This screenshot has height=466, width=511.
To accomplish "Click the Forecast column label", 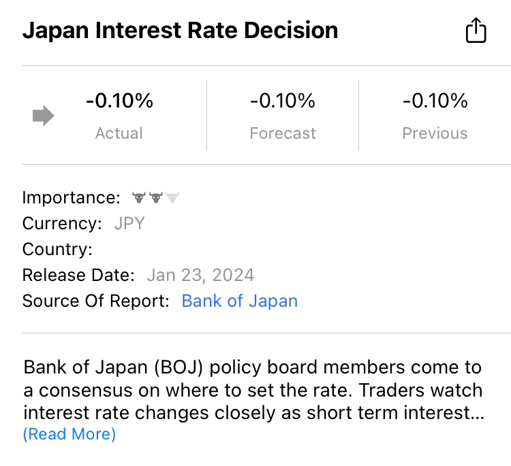I will pyautogui.click(x=283, y=133).
